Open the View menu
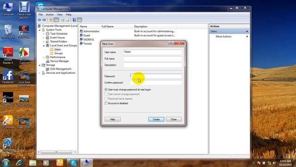Image resolution: width=296 pixels, height=167 pixels. click(x=60, y=14)
